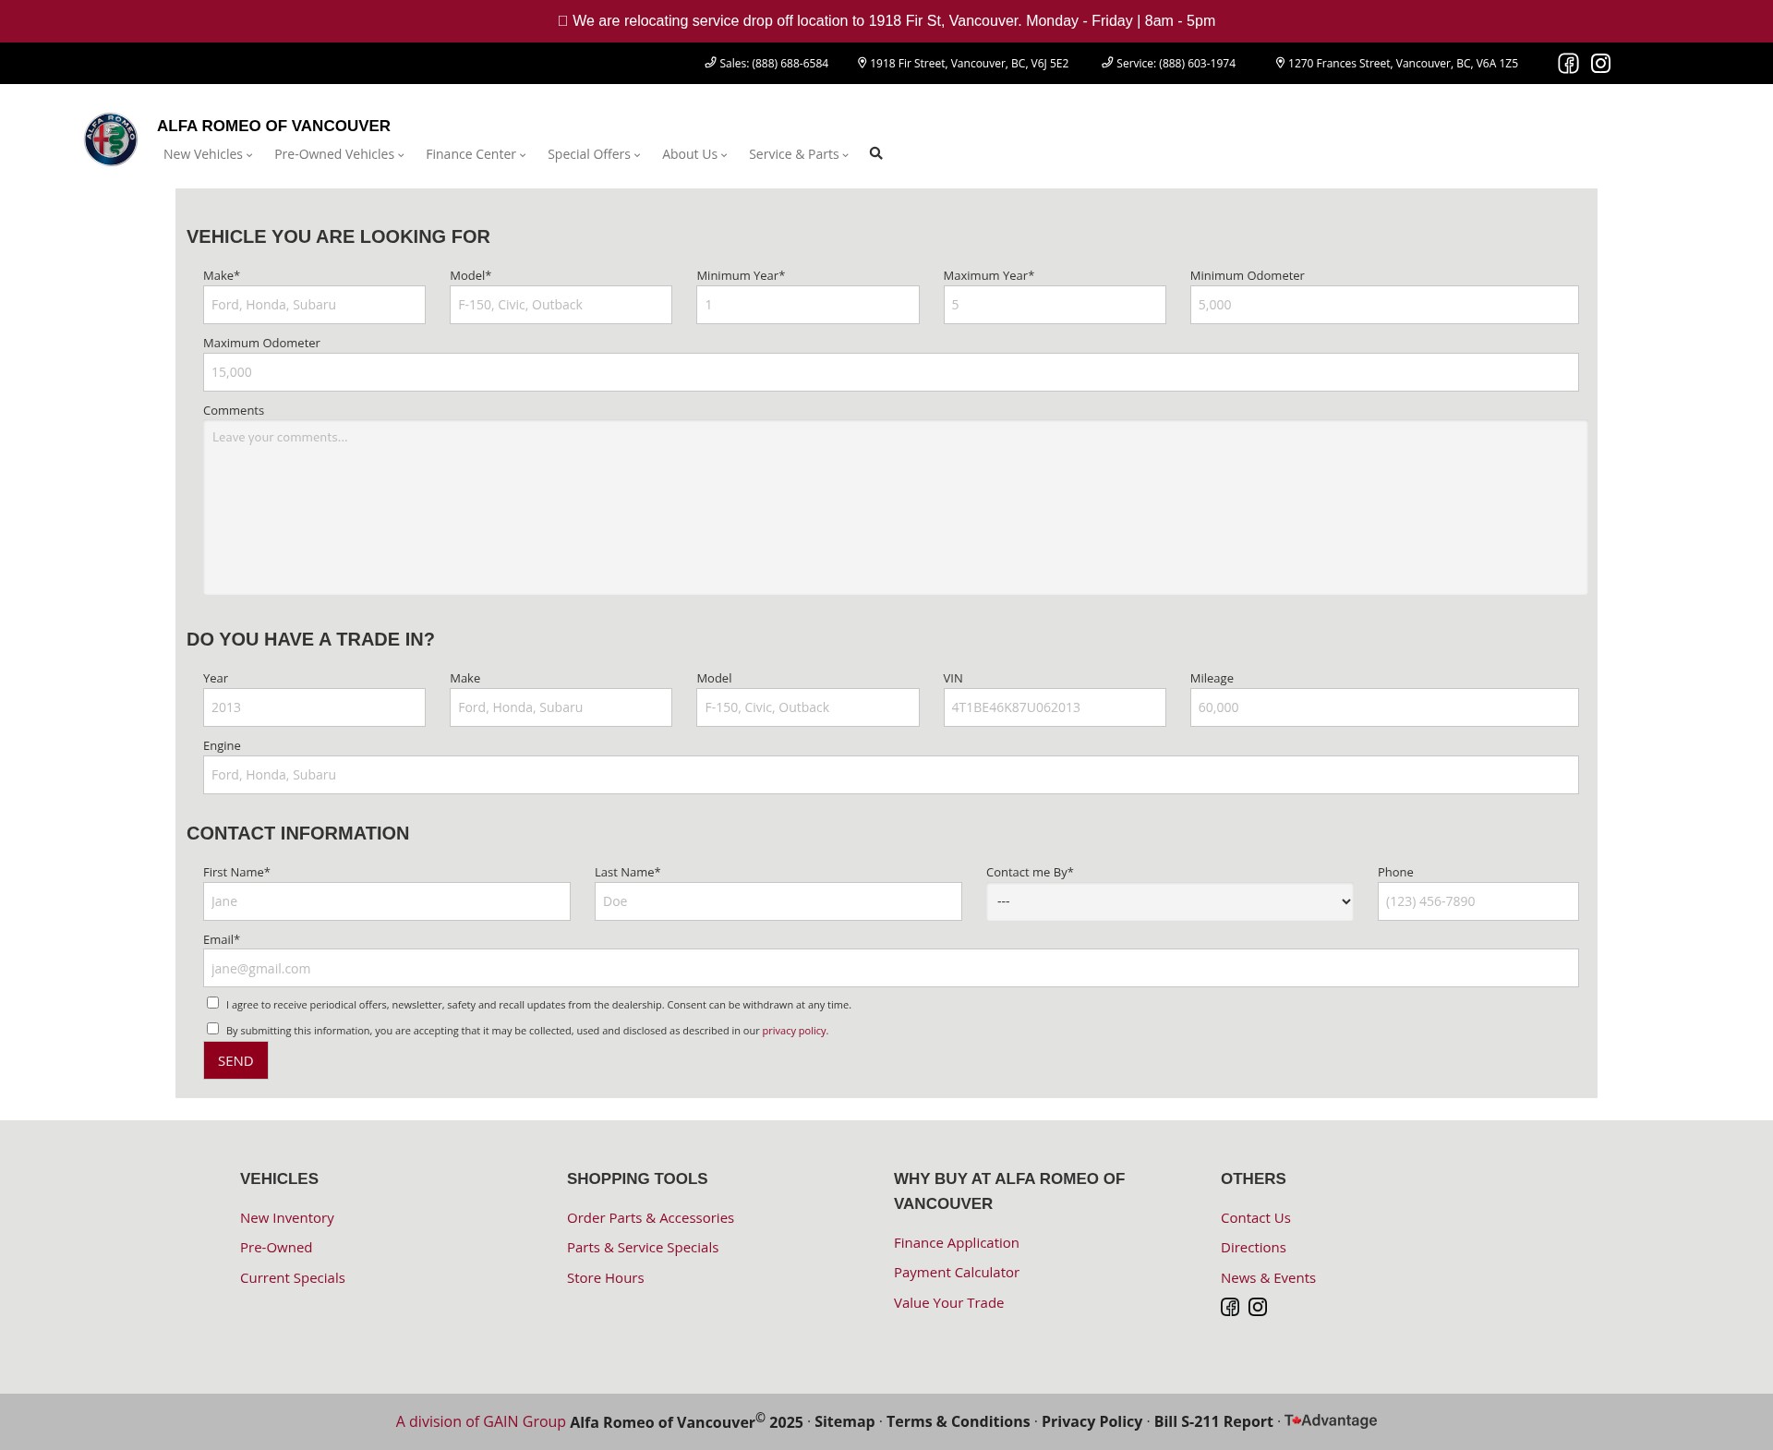1773x1450 pixels.
Task: Open Store Hours link
Action: (606, 1278)
